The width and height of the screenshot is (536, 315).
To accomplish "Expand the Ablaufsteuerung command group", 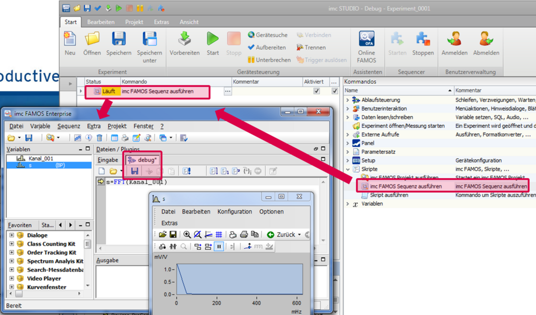I will (348, 100).
